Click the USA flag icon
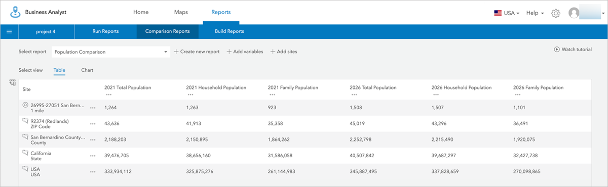The width and height of the screenshot is (608, 187). pyautogui.click(x=498, y=13)
